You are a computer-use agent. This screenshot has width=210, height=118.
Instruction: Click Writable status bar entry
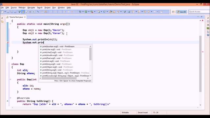point(125,112)
